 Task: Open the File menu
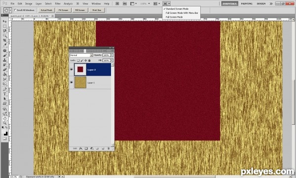pyautogui.click(x=12, y=3)
